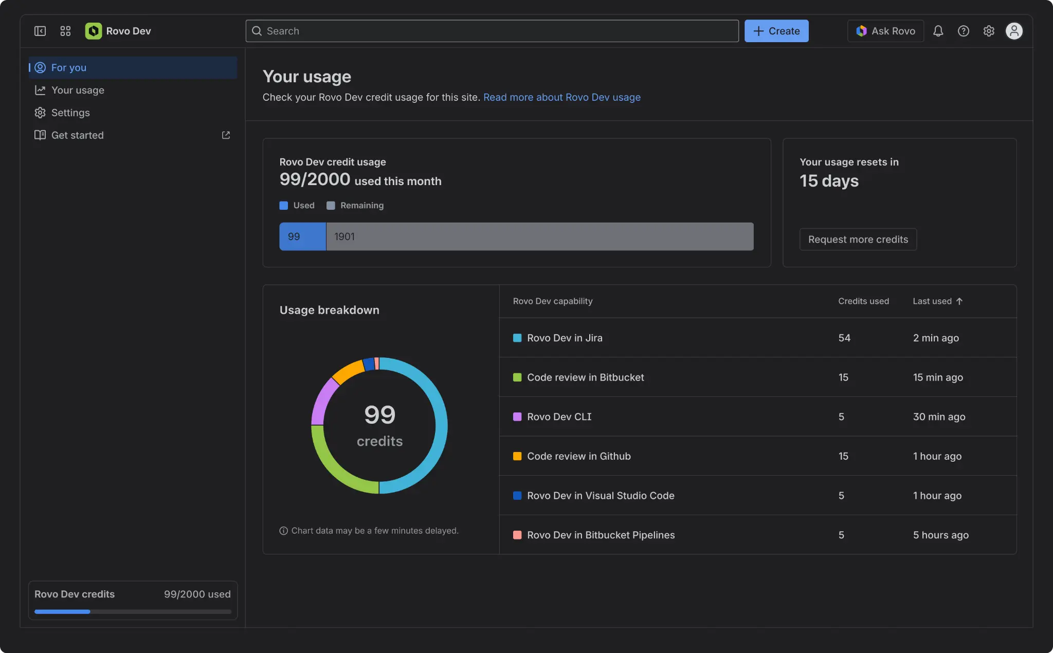Click external link icon beside Get started

[226, 135]
